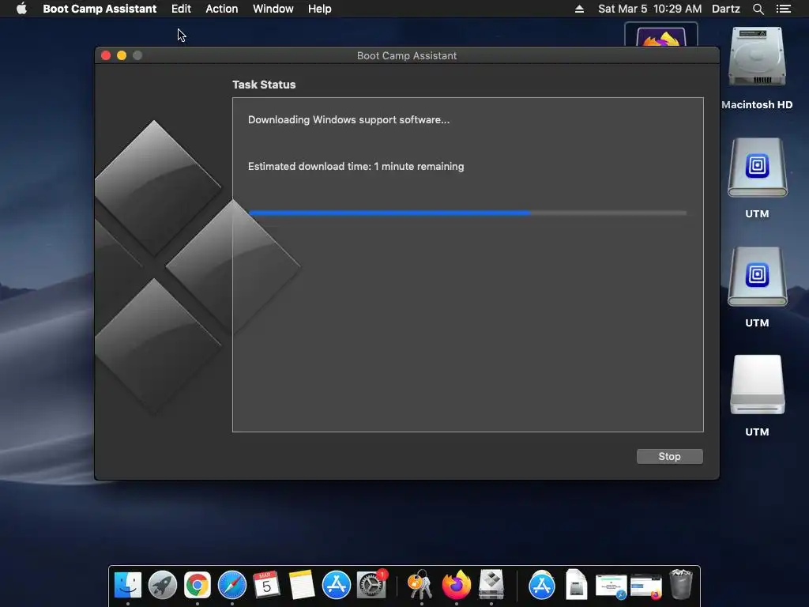809x607 pixels.
Task: Open the Window menu
Action: click(x=273, y=9)
